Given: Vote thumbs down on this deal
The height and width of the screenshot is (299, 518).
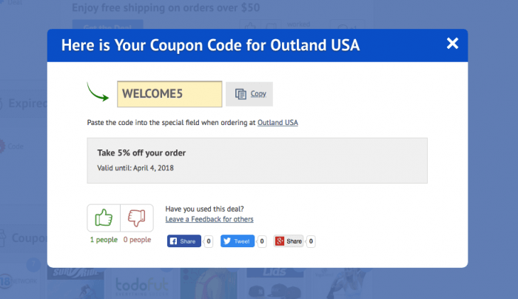Looking at the screenshot, I should pos(137,218).
